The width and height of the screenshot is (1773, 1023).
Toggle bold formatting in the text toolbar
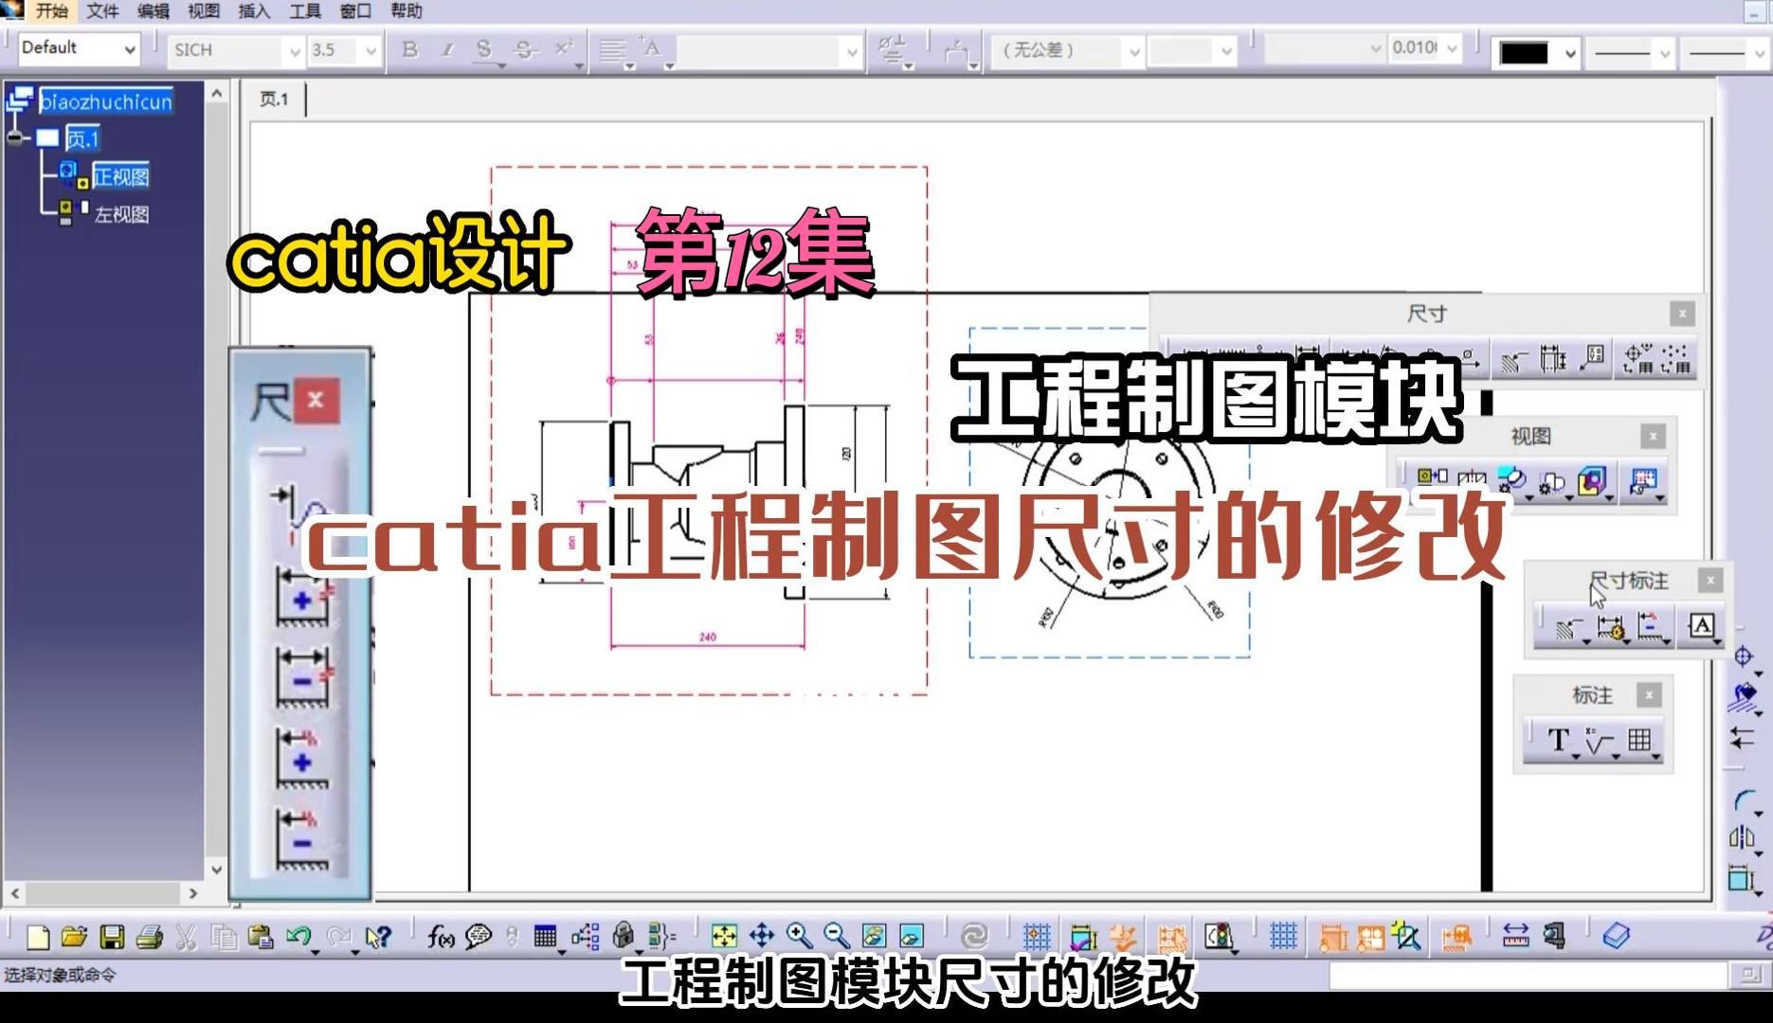pos(409,50)
